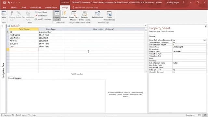The width and height of the screenshot is (208, 117).
Task: Click Default View value Datasheet
Action: pos(189,51)
